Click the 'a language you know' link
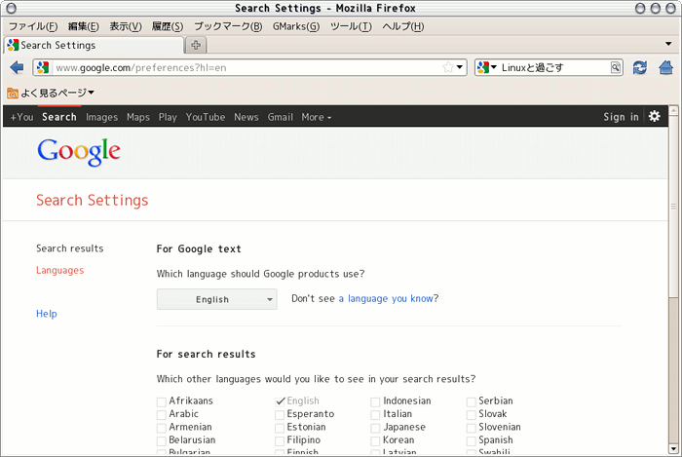 click(386, 299)
